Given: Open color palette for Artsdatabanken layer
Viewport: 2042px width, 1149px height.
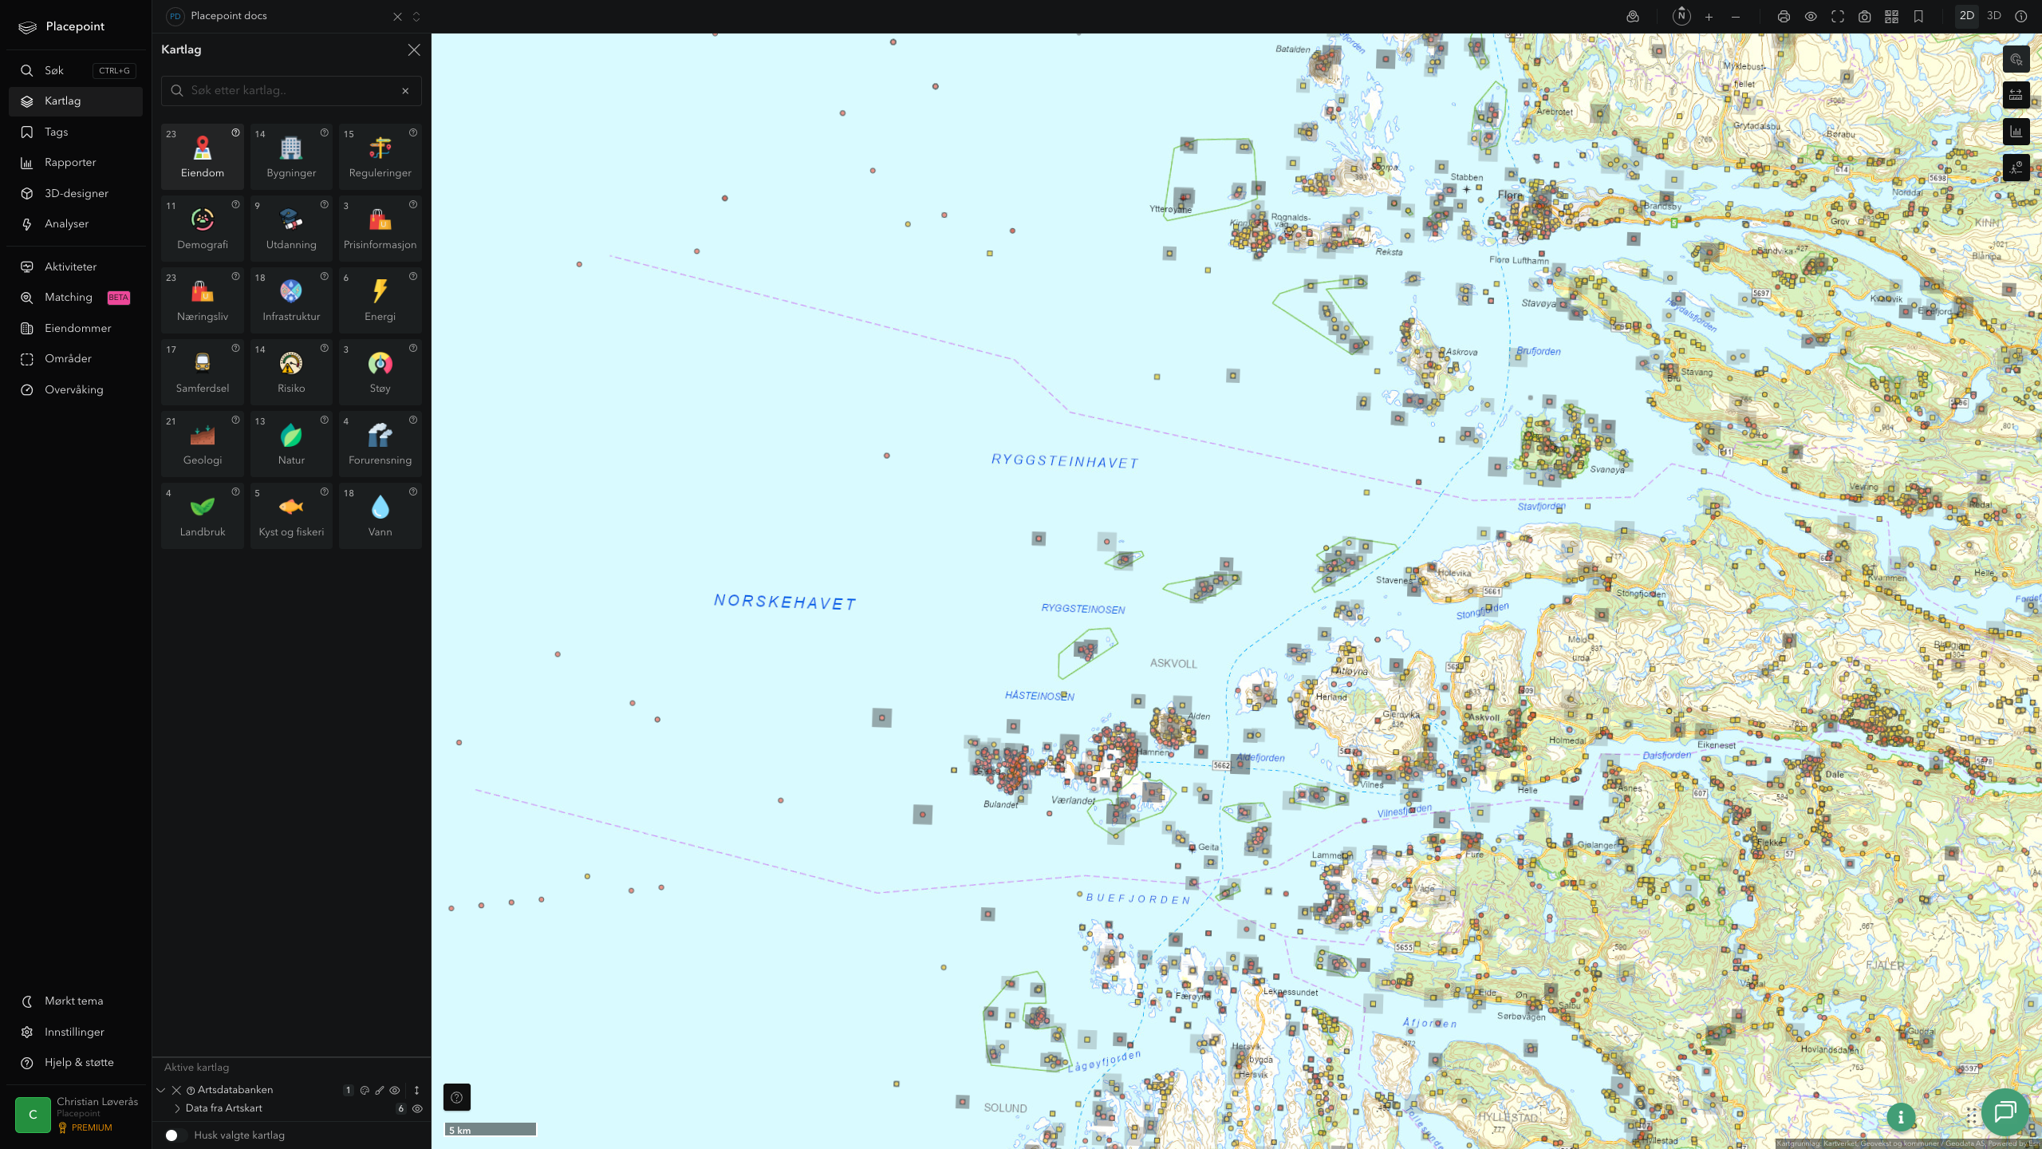Looking at the screenshot, I should pos(365,1090).
